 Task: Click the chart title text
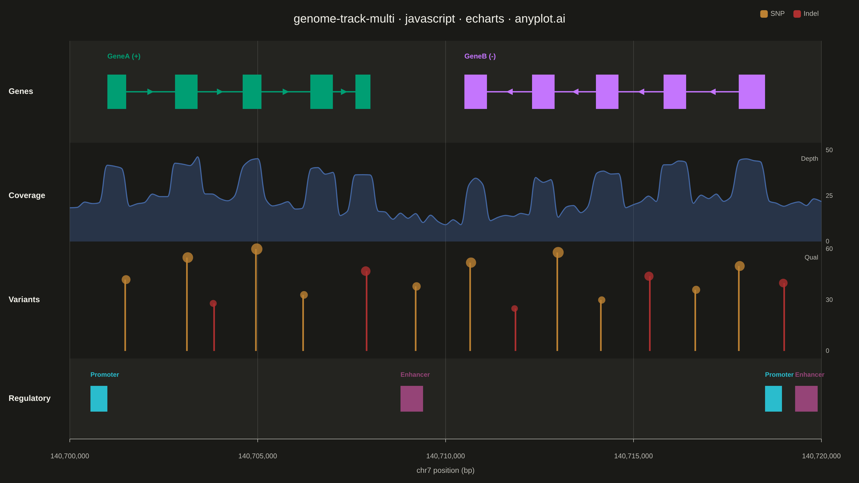point(429,19)
